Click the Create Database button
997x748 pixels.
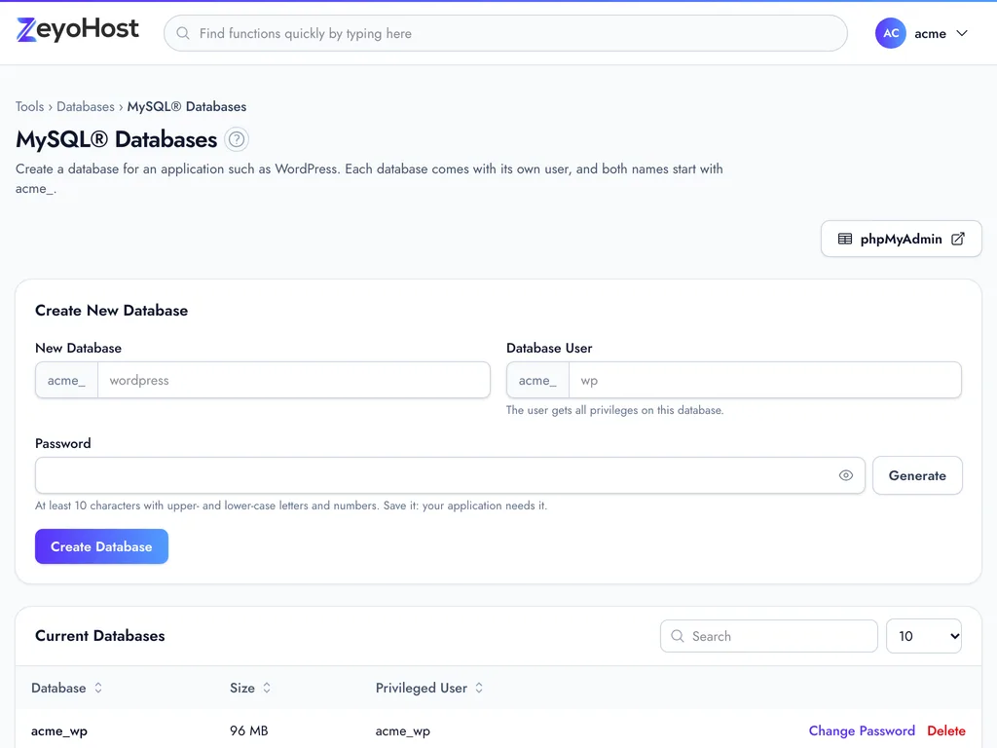tap(101, 546)
